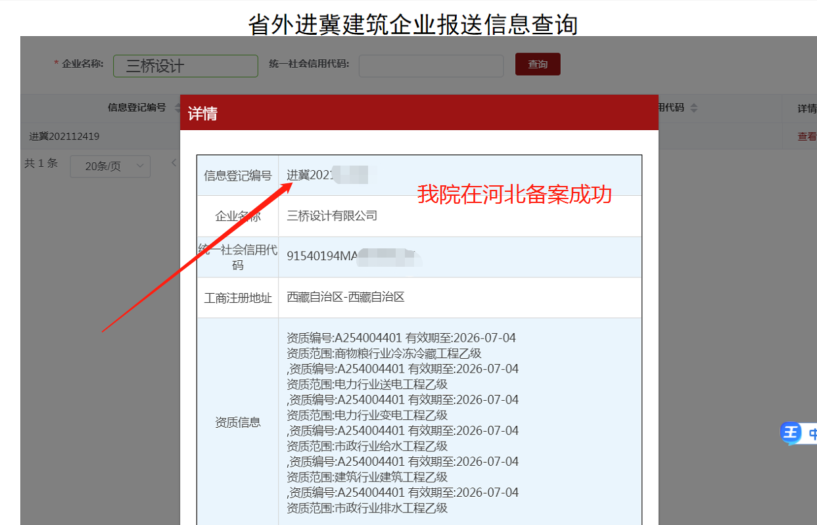The image size is (817, 525).
Task: Select the 进冀202112419 result row cell
Action: tap(64, 137)
